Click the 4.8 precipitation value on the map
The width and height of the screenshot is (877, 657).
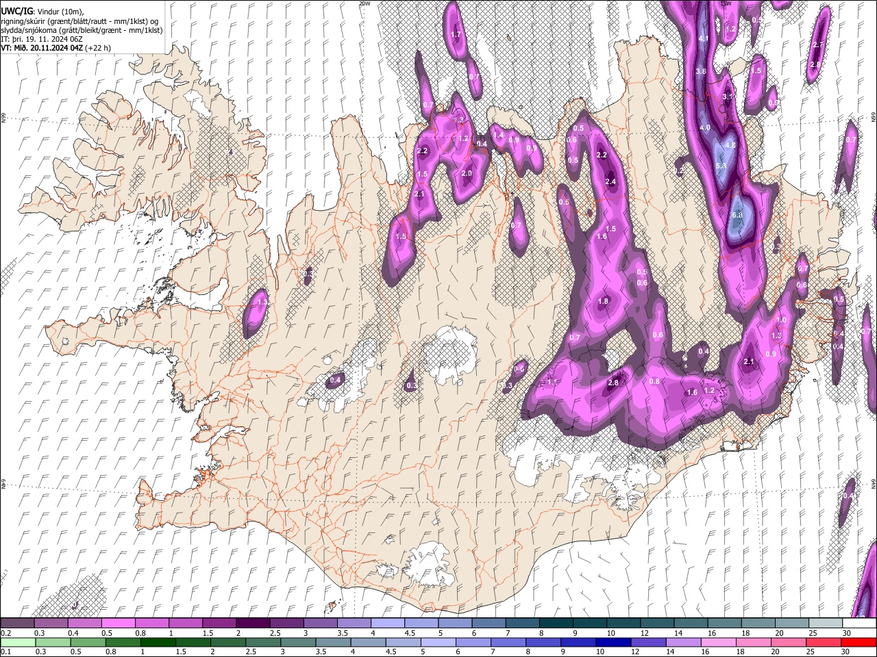coord(730,145)
